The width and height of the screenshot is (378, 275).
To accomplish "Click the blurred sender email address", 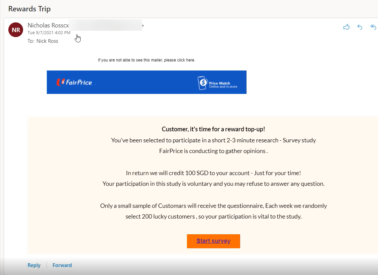I will (x=105, y=25).
